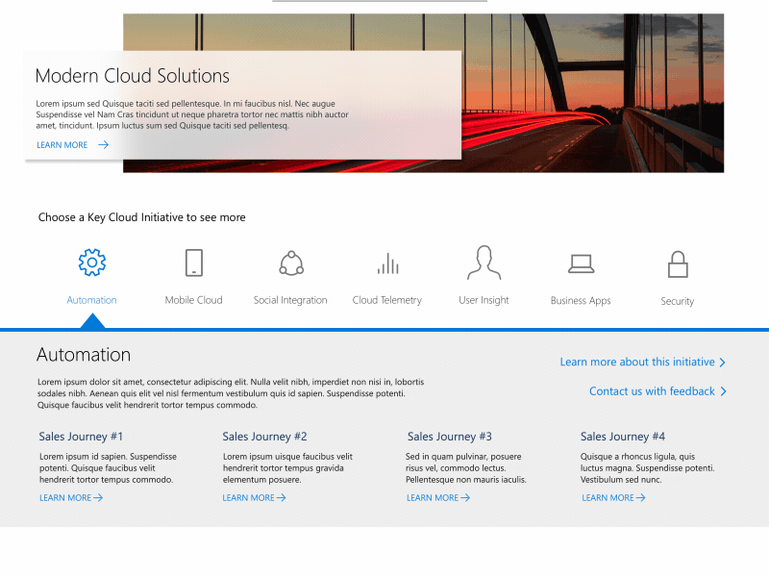Open Learn more about this initiative link
Image resolution: width=769 pixels, height=577 pixels.
(636, 362)
